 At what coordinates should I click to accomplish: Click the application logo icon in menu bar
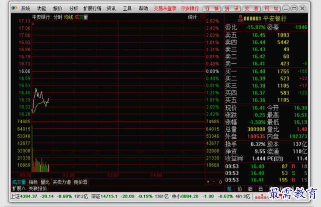pos(15,8)
